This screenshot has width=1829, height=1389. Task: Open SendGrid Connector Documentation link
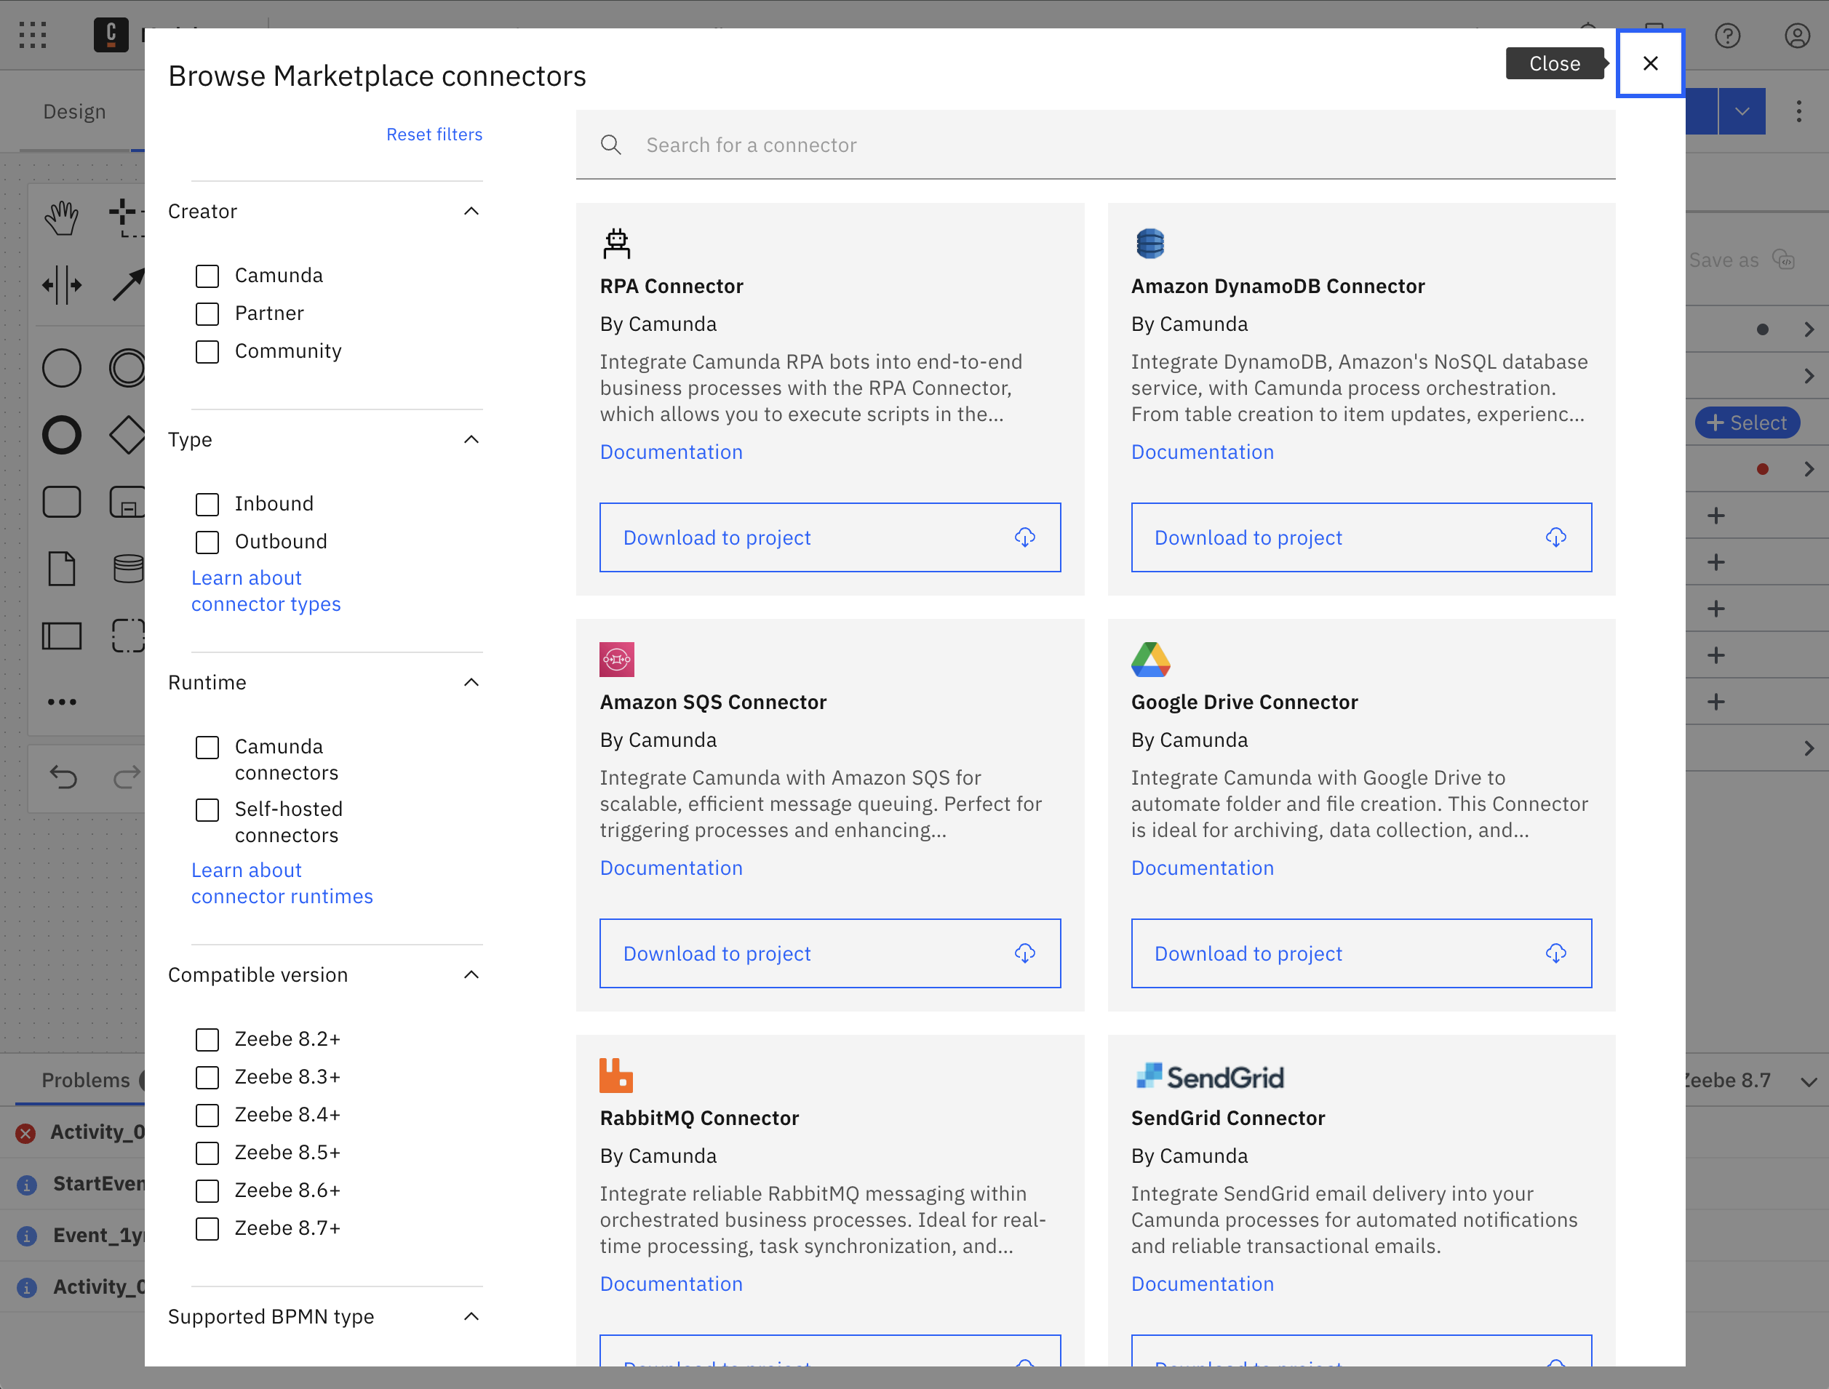coord(1202,1284)
